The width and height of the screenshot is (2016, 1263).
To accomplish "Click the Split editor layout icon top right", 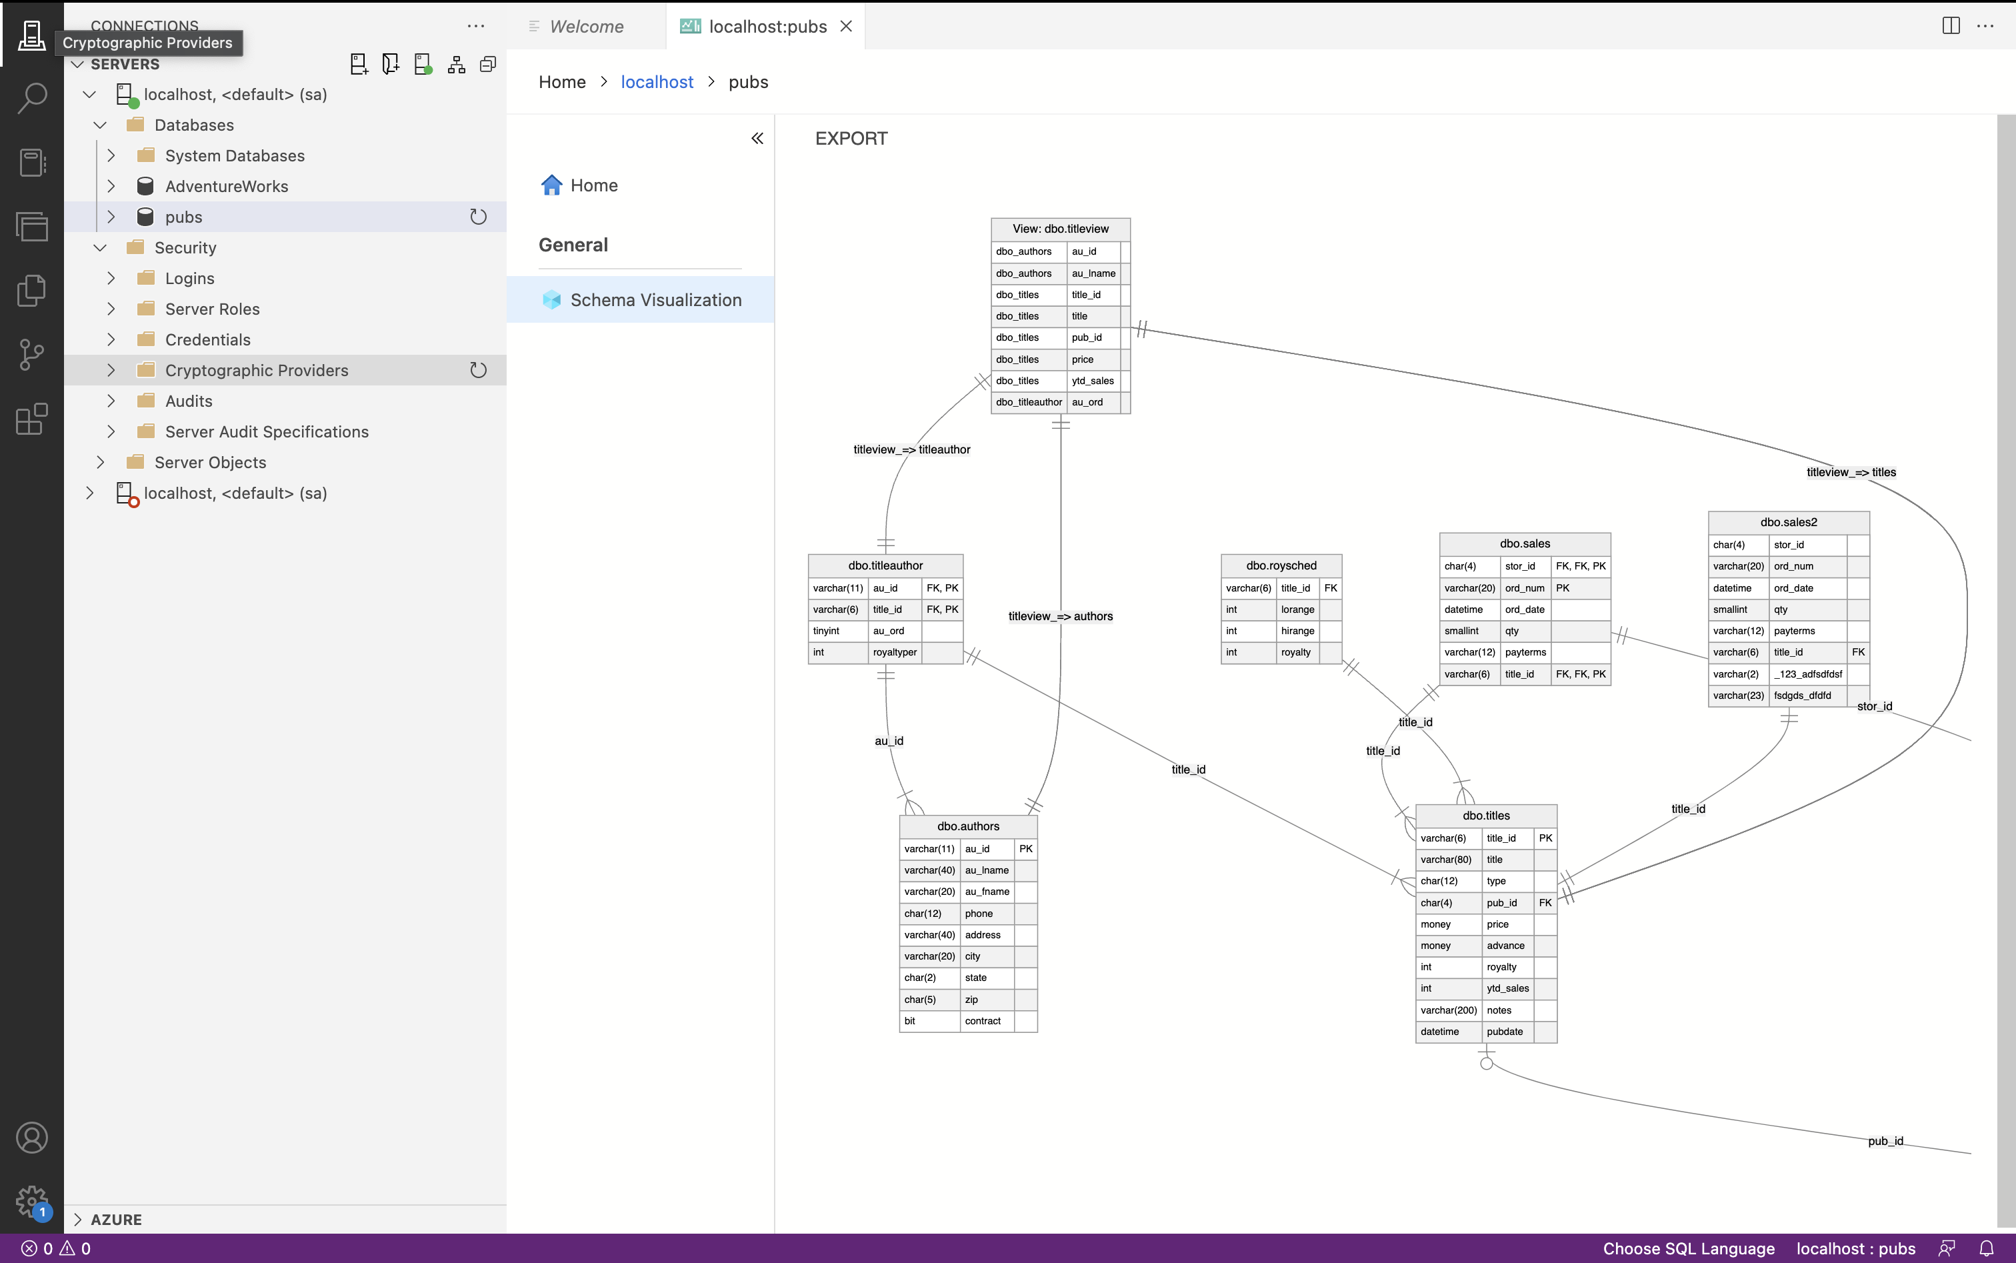I will pyautogui.click(x=1951, y=25).
